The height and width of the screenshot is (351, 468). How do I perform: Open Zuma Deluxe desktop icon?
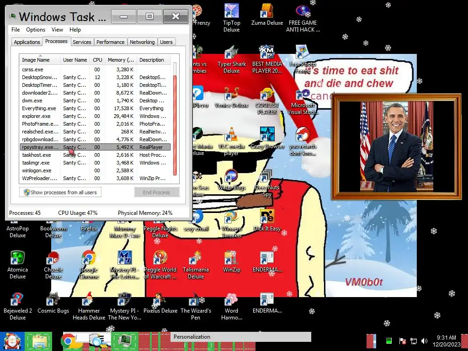coord(267,15)
